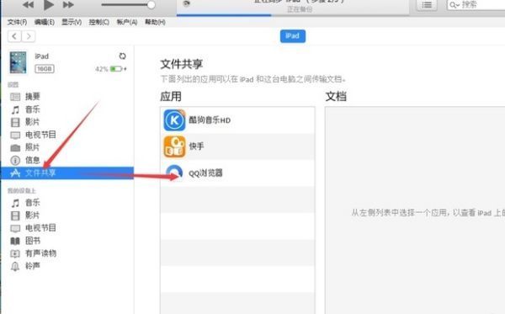Click the 文件共享 heading
This screenshot has height=314, width=505.
pyautogui.click(x=181, y=64)
